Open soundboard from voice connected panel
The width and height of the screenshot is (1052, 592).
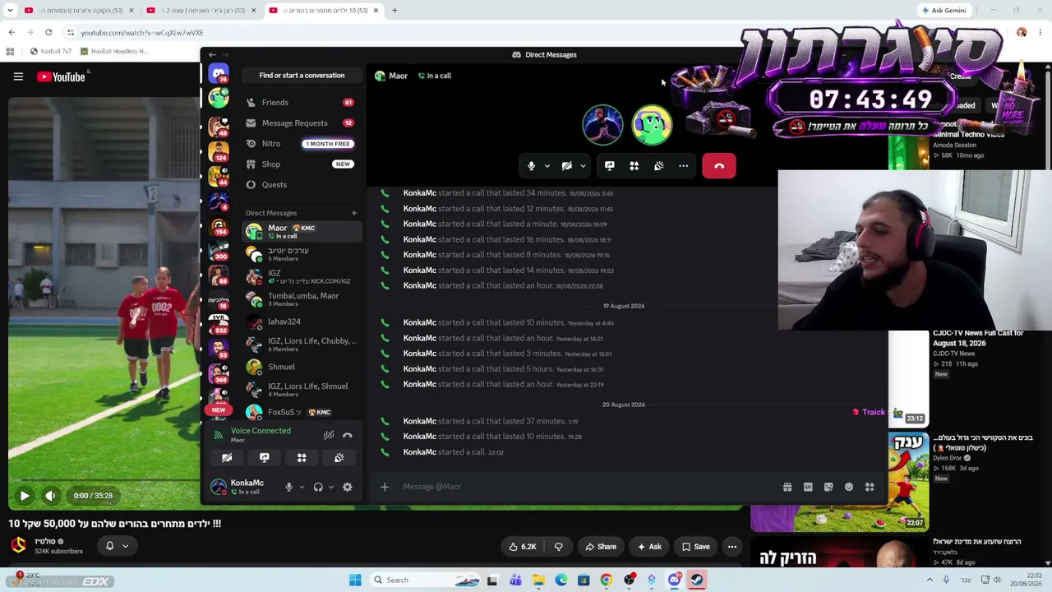[x=339, y=458]
